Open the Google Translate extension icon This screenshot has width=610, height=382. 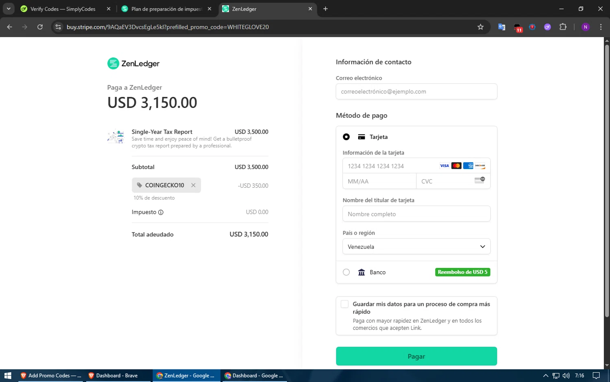click(502, 27)
